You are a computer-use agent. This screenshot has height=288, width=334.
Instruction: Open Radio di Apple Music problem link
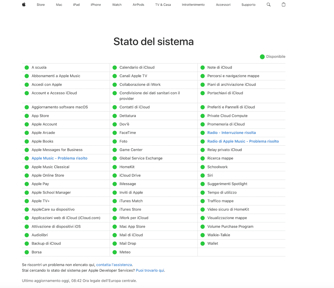[x=243, y=141]
